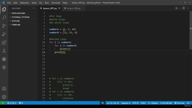Click the #do while loops comment
This screenshot has height=108, width=192.
pyautogui.click(x=59, y=23)
